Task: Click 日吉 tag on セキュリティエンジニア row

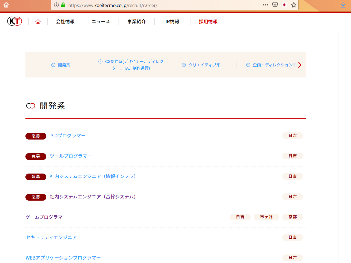Action: [293, 237]
